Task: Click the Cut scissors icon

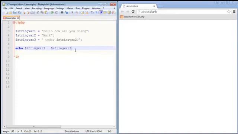Action: click(x=38, y=13)
